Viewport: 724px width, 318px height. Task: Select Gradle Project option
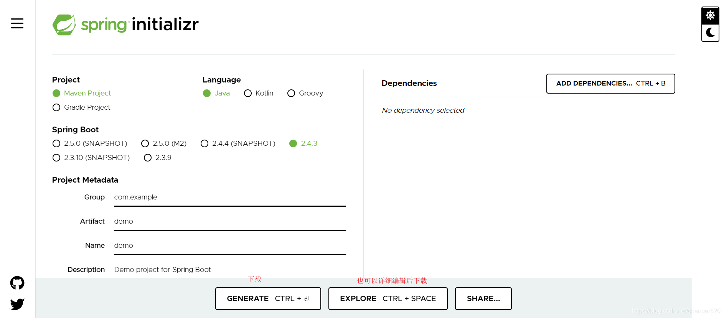click(x=81, y=107)
